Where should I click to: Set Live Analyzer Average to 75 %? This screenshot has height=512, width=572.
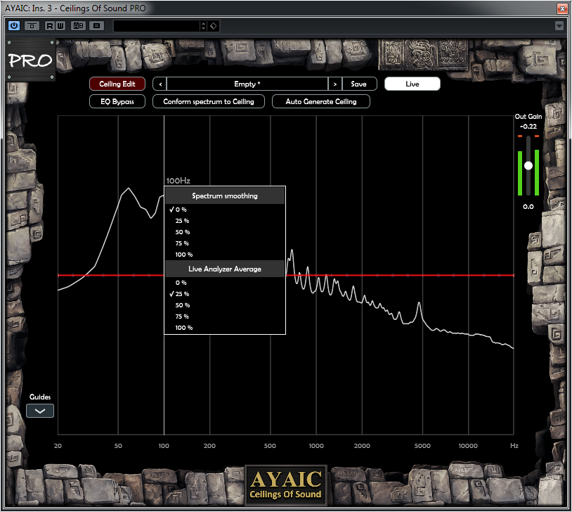pyautogui.click(x=225, y=316)
